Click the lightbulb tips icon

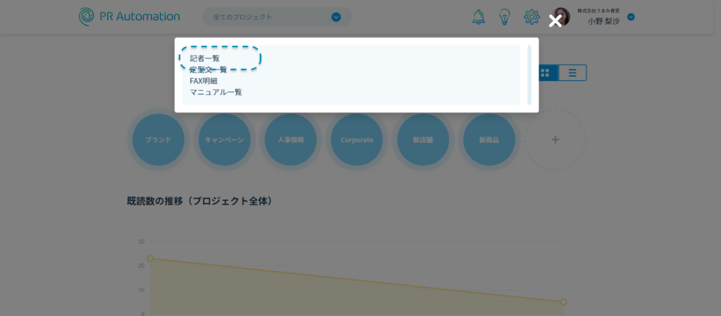504,17
